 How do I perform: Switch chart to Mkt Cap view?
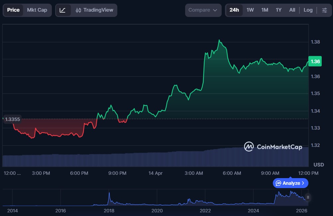[x=37, y=10]
